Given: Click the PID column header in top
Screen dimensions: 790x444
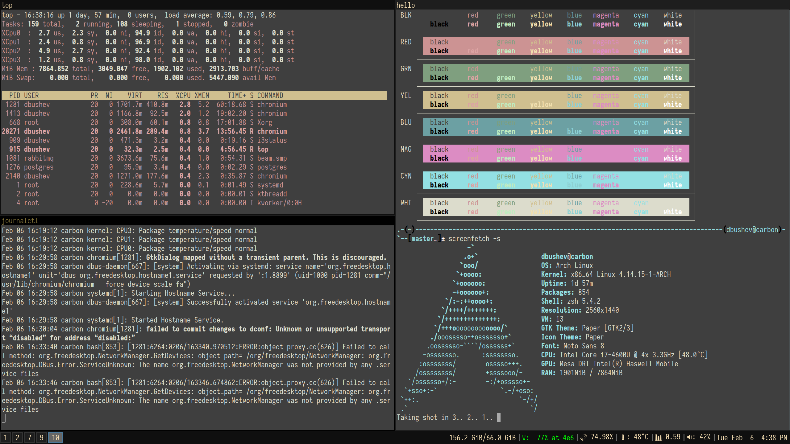Looking at the screenshot, I should point(15,96).
